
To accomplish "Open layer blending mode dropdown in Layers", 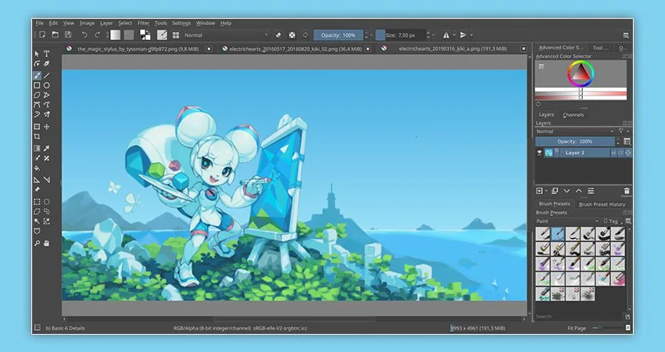I will [575, 131].
